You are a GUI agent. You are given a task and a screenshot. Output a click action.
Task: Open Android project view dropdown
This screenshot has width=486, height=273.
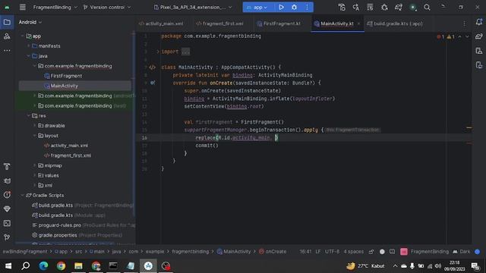click(x=30, y=22)
